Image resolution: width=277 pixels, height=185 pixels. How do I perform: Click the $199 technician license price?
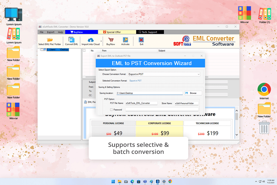tap(213, 133)
